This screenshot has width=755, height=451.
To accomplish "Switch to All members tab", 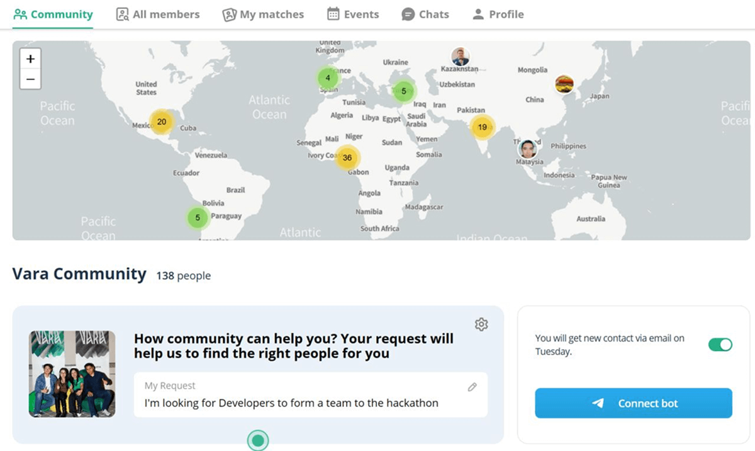I will click(x=158, y=14).
